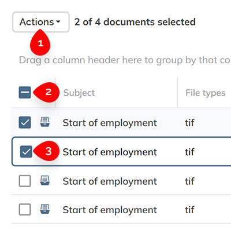Check the third row's checkbox
The height and width of the screenshot is (230, 231).
tap(25, 181)
